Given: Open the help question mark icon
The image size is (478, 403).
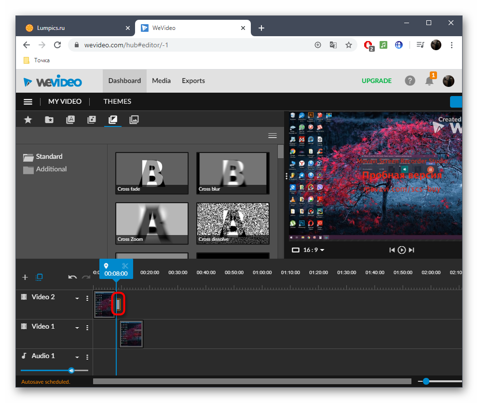Looking at the screenshot, I should (410, 81).
